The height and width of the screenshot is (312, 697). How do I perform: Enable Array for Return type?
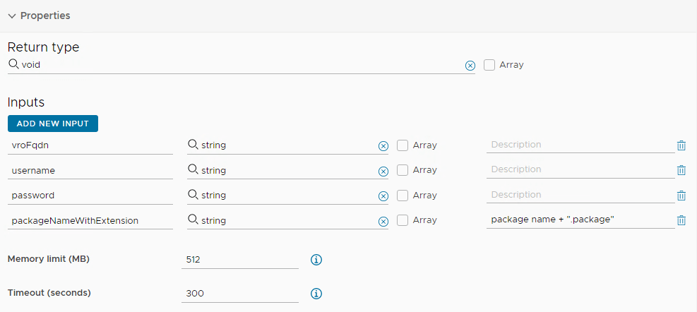pyautogui.click(x=489, y=65)
